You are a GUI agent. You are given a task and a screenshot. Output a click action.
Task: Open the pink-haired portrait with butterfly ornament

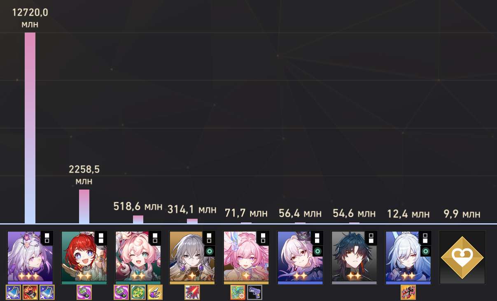click(246, 257)
